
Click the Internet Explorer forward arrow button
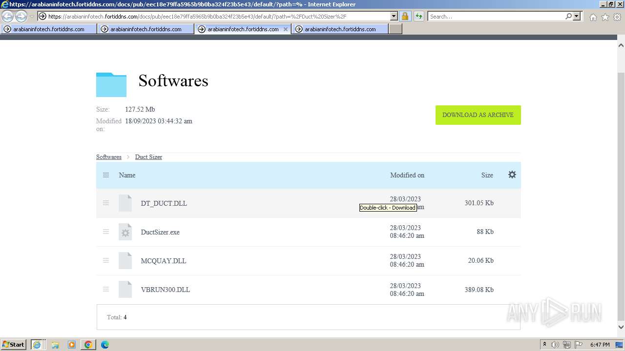click(x=21, y=17)
